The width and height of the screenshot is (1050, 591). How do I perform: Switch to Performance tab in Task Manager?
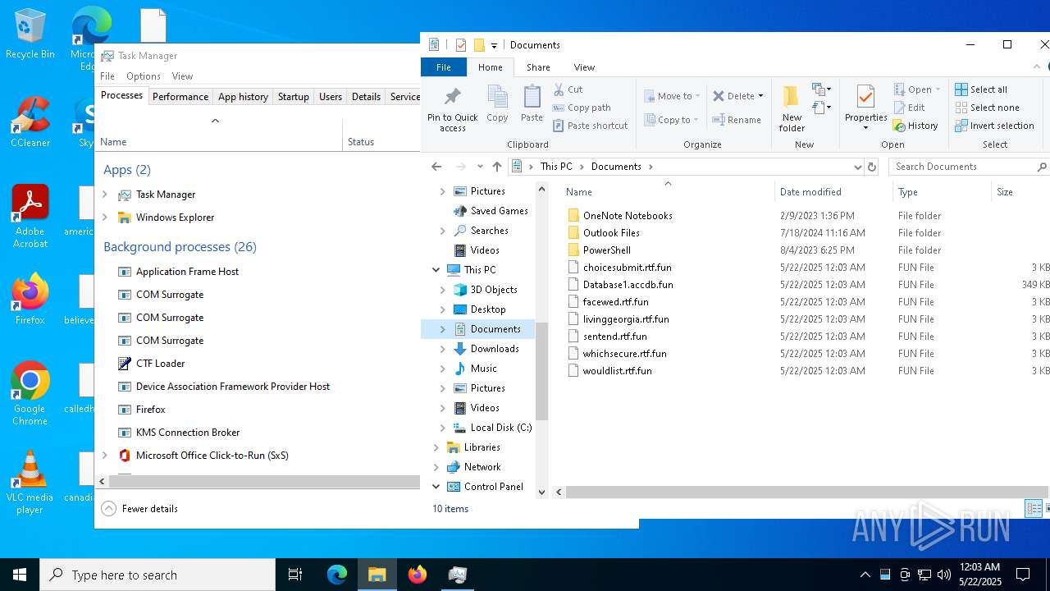(180, 97)
